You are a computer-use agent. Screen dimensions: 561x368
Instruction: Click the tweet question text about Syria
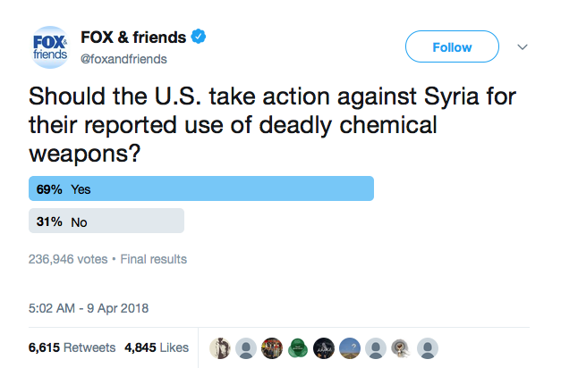(272, 124)
